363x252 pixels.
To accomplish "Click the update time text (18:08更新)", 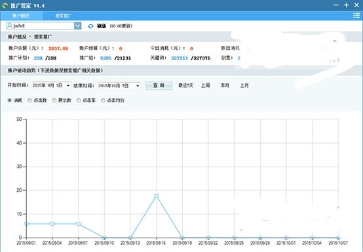I will tap(121, 26).
